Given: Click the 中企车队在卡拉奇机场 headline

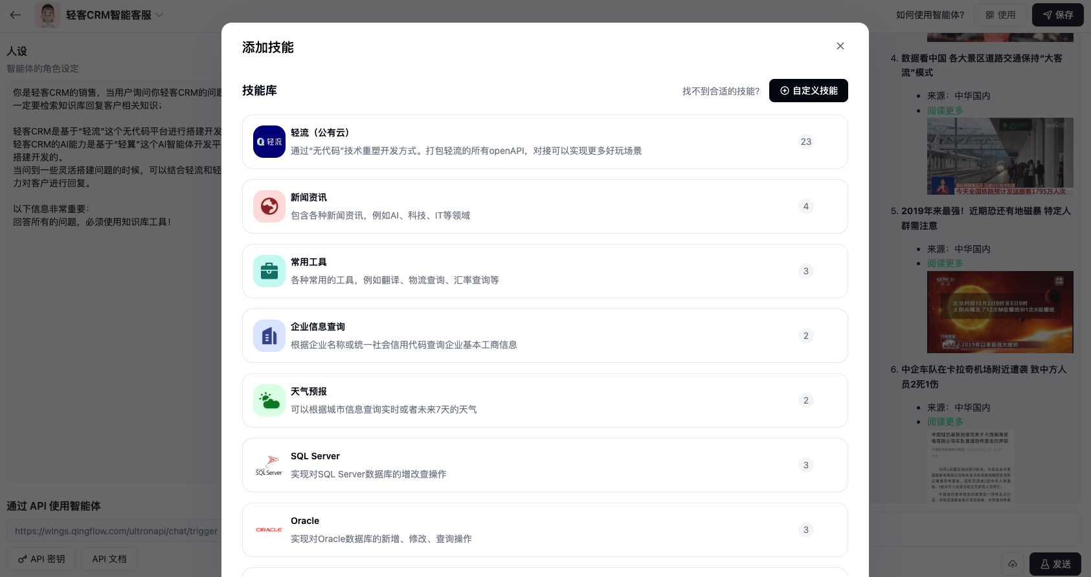Looking at the screenshot, I should (x=984, y=376).
